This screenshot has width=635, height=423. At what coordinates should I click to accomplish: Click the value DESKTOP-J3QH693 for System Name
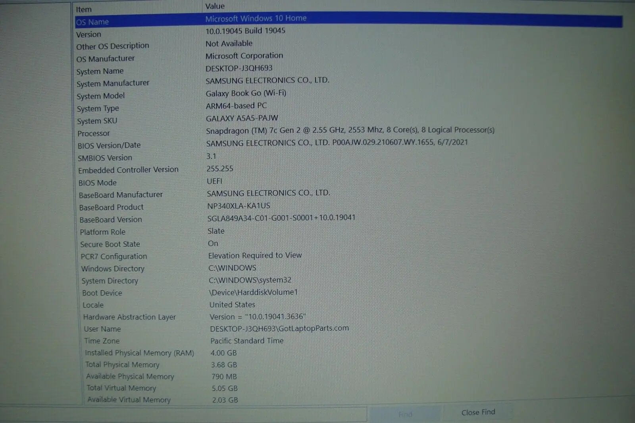point(239,68)
